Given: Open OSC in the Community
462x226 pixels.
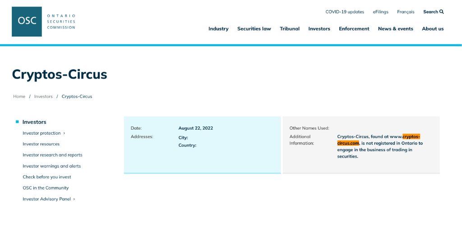Looking at the screenshot, I should tap(46, 188).
